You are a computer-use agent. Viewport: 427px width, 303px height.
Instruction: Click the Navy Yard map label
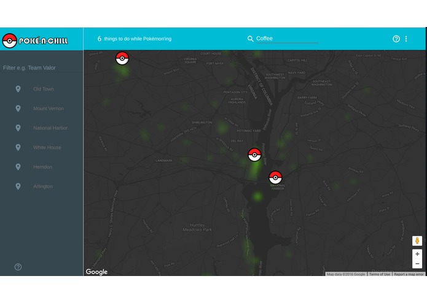(297, 72)
